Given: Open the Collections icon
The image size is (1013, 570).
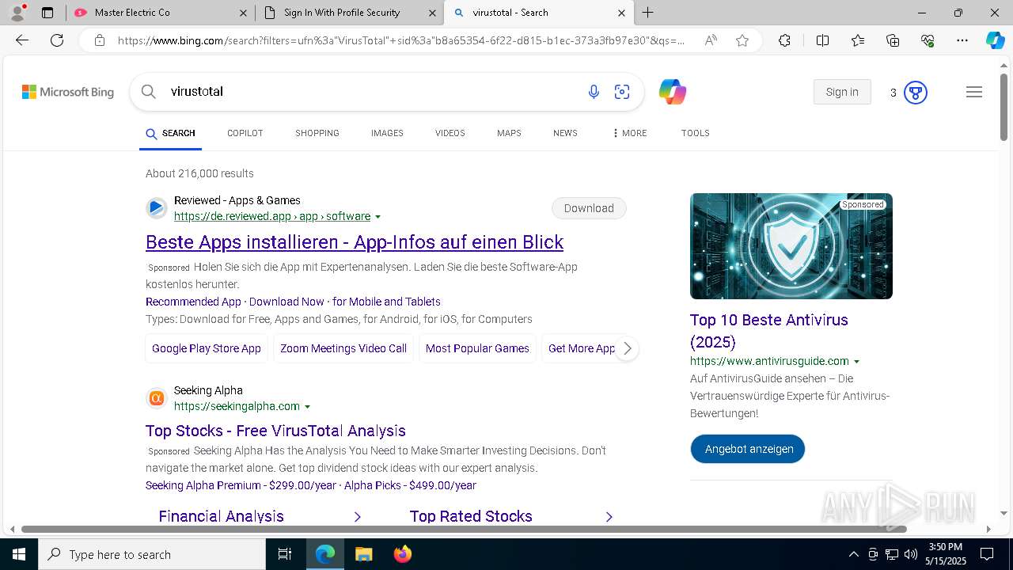Looking at the screenshot, I should click(893, 40).
